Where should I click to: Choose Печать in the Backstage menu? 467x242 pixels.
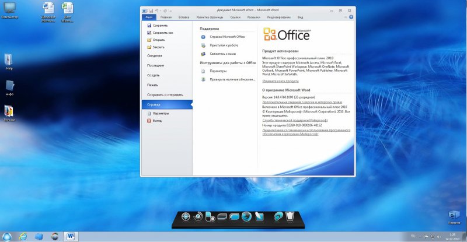tap(152, 85)
